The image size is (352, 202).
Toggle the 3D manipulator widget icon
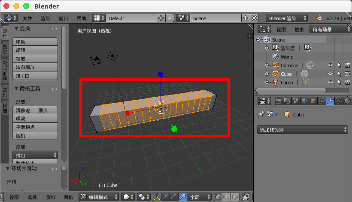point(157,197)
